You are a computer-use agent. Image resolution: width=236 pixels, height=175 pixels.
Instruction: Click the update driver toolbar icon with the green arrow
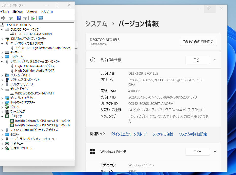[33, 18]
